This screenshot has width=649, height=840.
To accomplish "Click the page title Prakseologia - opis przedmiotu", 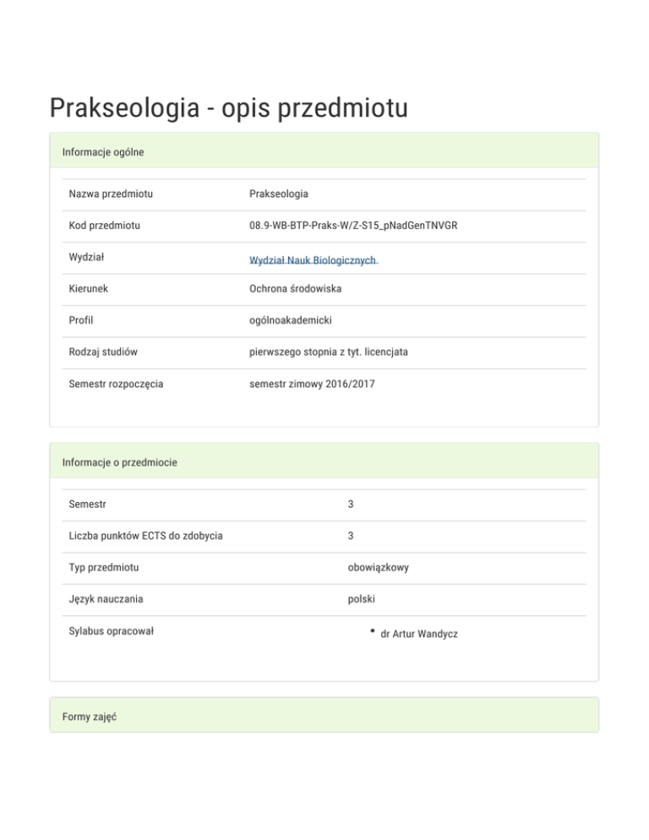I will (x=228, y=108).
